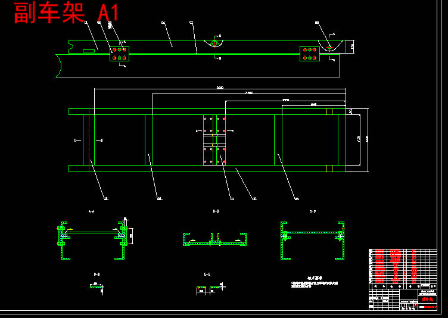448x318 pixels.
Task: Select the left six-bolt plate in side view
Action: tap(119, 54)
